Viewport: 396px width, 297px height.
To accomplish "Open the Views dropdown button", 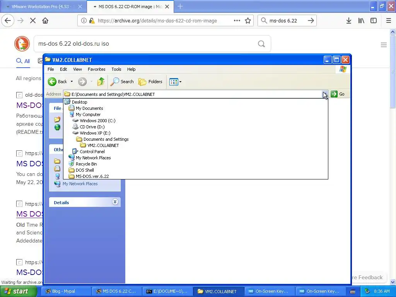I will pyautogui.click(x=175, y=82).
